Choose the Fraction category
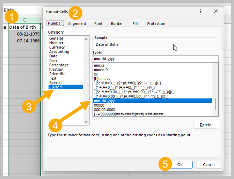 [x=66, y=69]
